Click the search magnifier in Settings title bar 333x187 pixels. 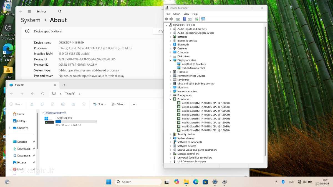click(x=60, y=11)
